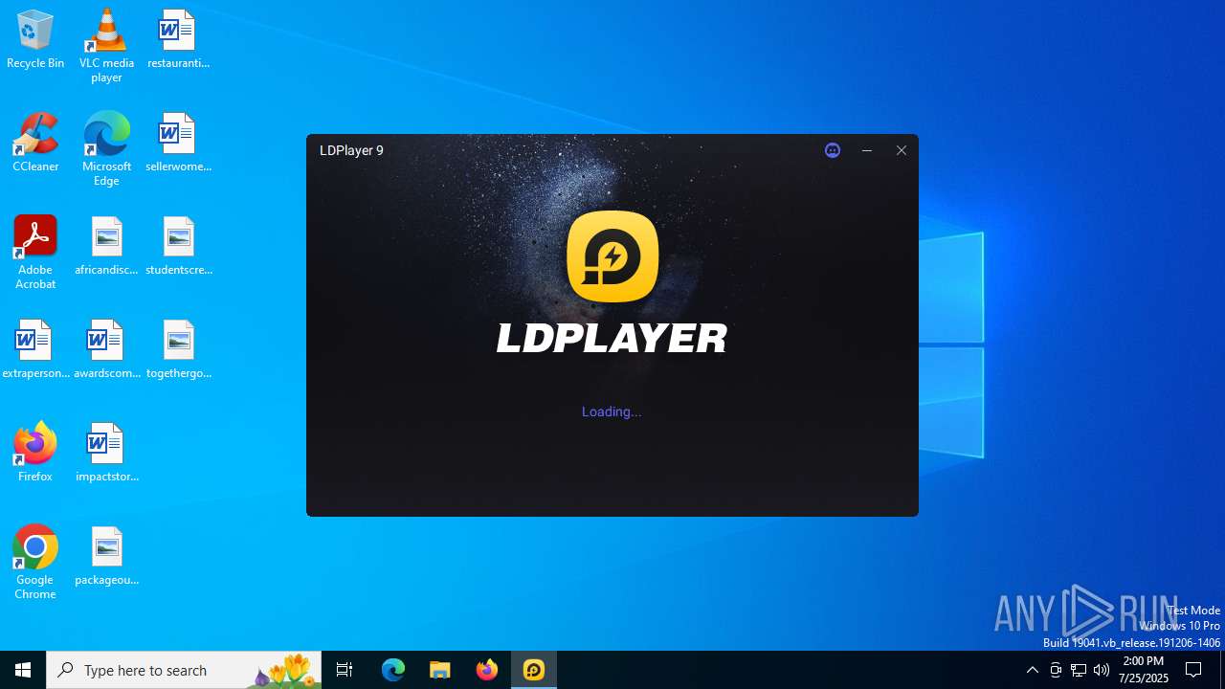
Task: Click the taskbar search box
Action: click(x=184, y=670)
